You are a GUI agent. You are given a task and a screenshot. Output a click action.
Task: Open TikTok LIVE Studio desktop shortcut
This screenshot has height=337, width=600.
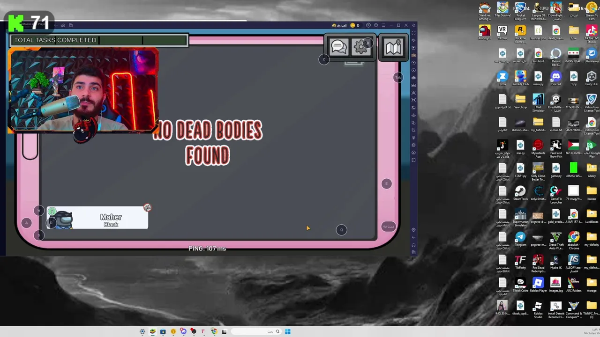tap(592, 34)
